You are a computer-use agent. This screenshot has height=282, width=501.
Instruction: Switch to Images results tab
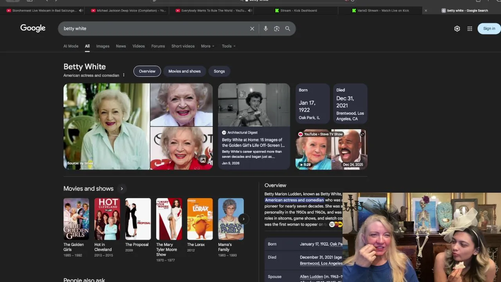(103, 46)
